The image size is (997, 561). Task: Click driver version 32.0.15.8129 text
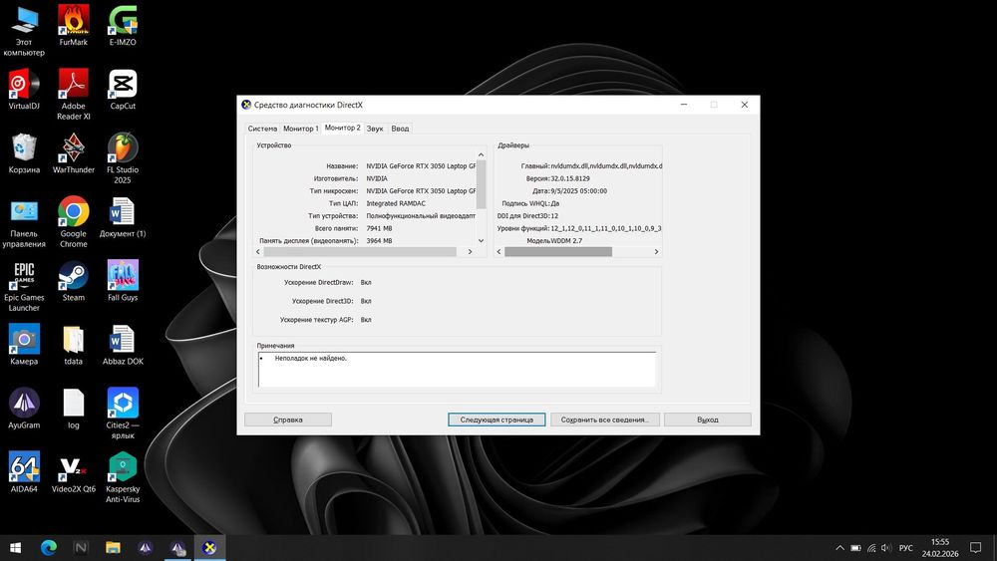pyautogui.click(x=570, y=178)
